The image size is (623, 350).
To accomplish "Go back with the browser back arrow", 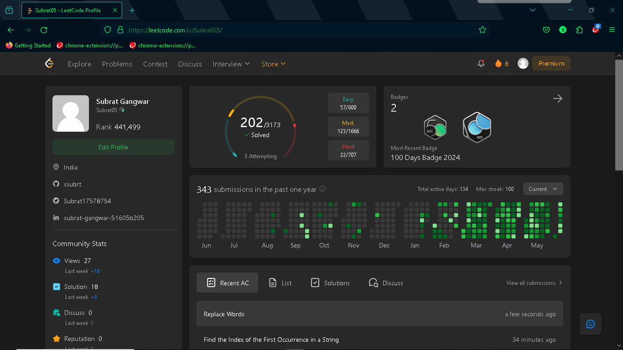I will click(11, 30).
